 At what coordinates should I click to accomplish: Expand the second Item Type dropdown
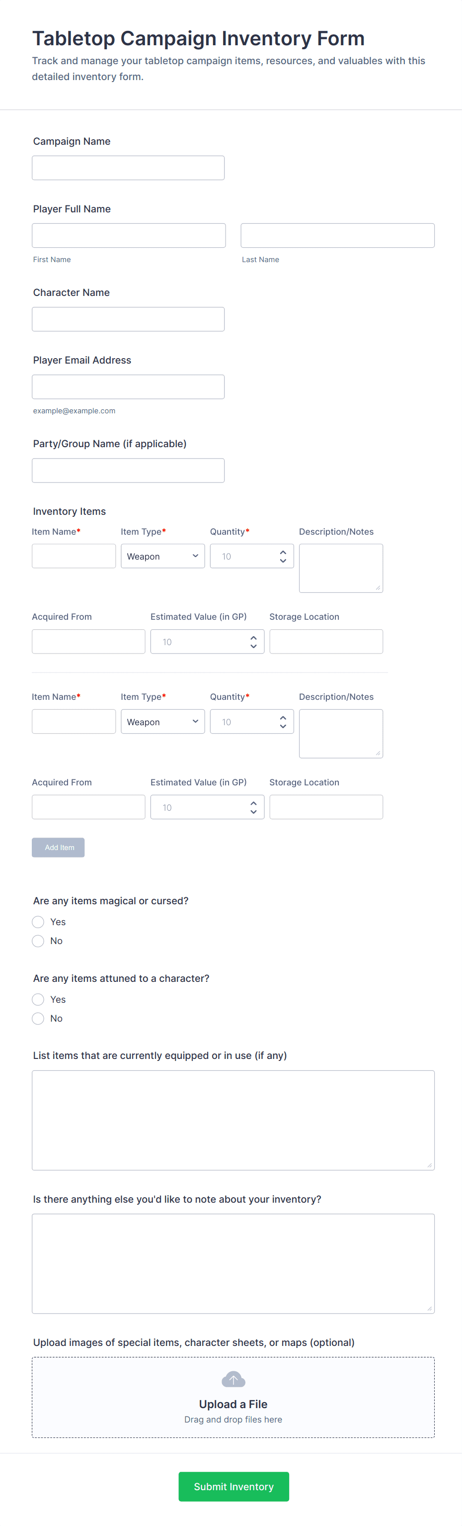pos(162,722)
